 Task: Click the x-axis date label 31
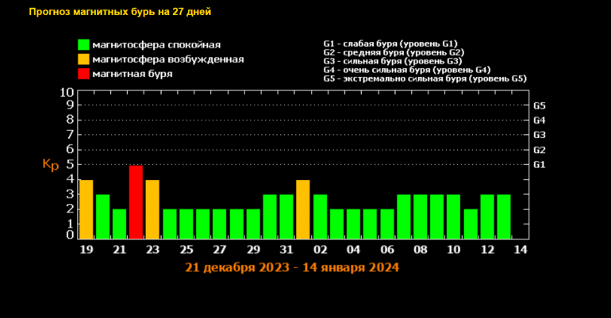coord(286,250)
